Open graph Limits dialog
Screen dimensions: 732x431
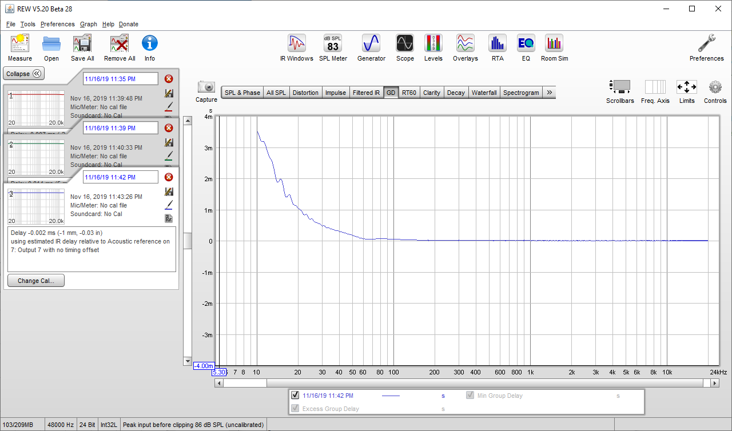pyautogui.click(x=687, y=91)
